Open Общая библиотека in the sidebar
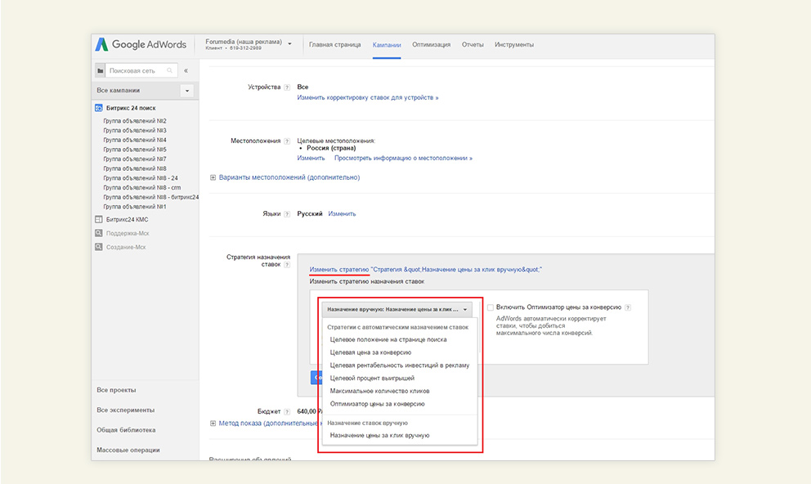This screenshot has width=811, height=484. tap(126, 430)
